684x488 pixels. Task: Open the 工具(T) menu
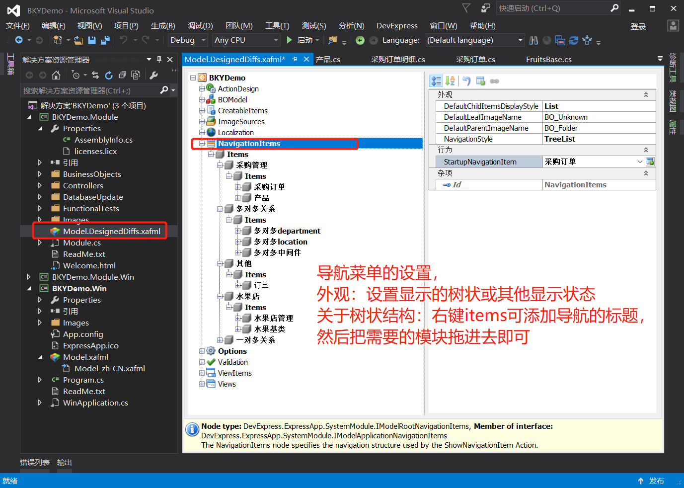(277, 26)
